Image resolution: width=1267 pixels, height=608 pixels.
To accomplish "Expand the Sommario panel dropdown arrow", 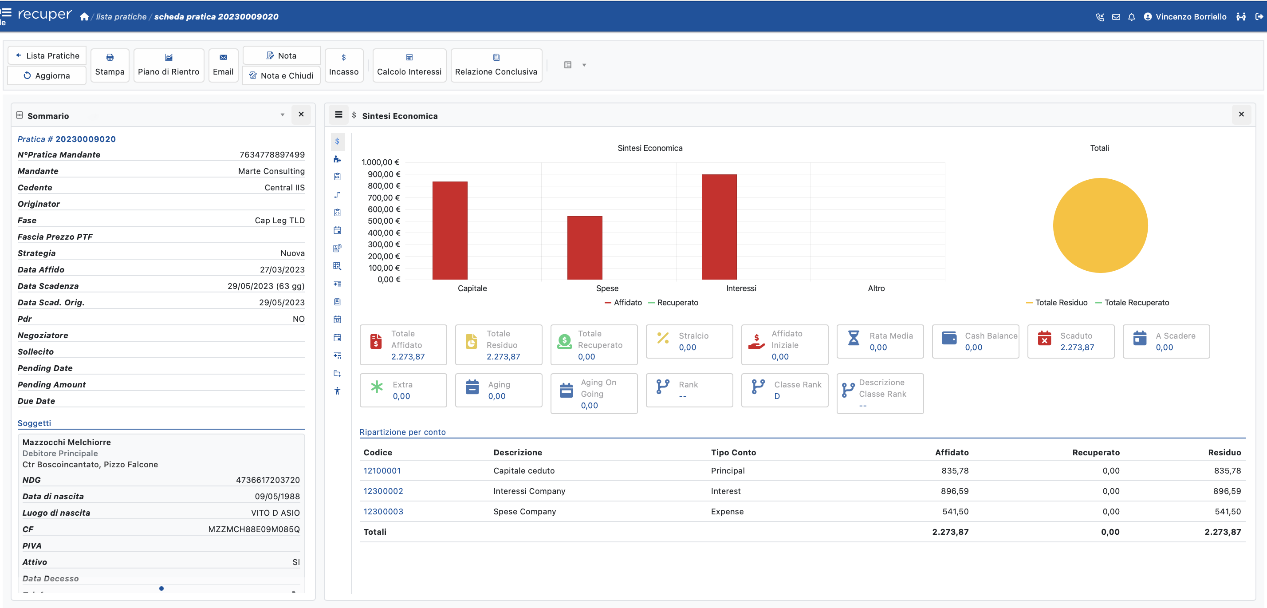I will pos(282,114).
